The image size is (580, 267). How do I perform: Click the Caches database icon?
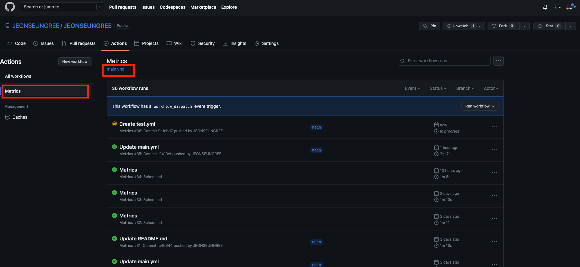pos(7,117)
